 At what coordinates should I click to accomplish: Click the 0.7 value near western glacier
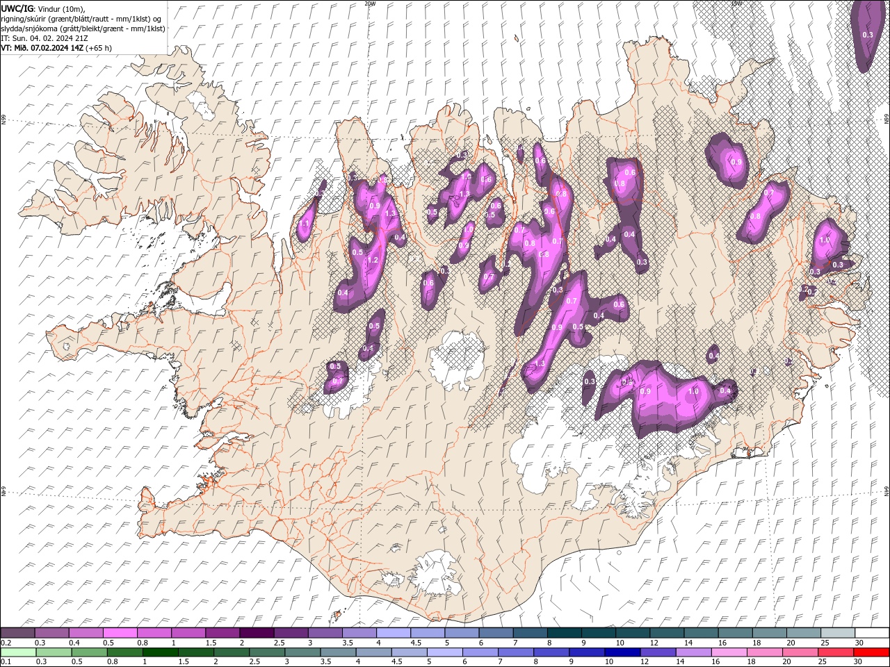tap(338, 381)
